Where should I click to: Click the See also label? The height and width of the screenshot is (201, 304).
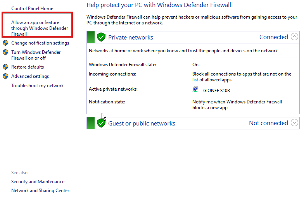19,173
